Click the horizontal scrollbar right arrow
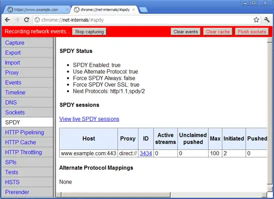 tap(265, 195)
